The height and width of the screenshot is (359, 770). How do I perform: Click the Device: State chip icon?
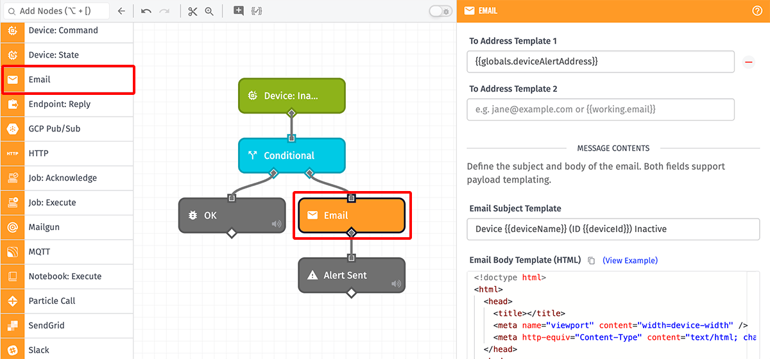pyautogui.click(x=12, y=55)
